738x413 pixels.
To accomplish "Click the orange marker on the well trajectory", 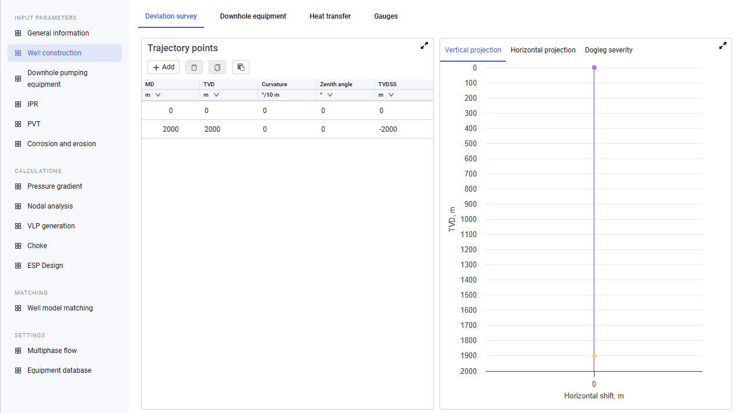I will (594, 356).
